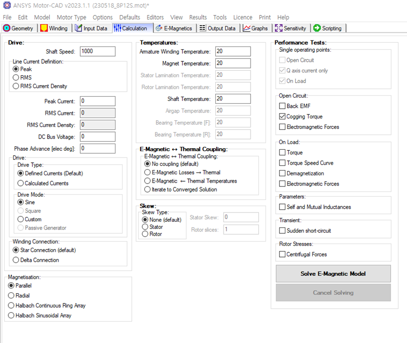
Task: Enable Self and Mutual Inductances
Action: pos(282,207)
